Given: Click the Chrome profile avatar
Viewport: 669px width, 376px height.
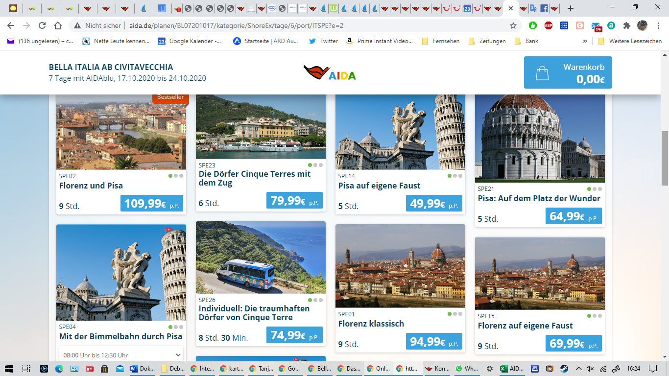Looking at the screenshot, I should 642,25.
